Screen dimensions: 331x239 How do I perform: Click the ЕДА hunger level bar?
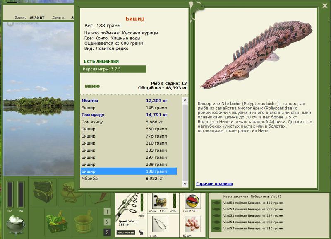pos(10,194)
